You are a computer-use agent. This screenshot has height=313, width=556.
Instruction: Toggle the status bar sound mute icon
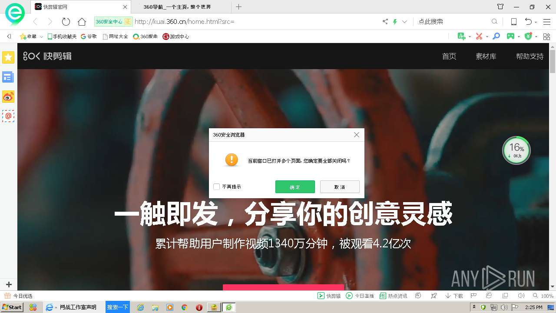520,296
